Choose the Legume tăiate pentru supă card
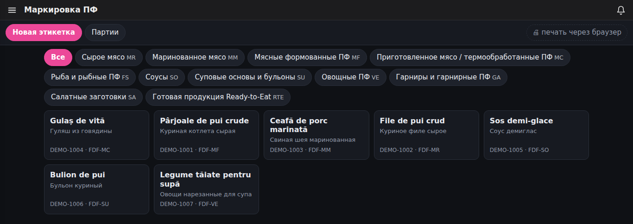633x224 pixels. 206,189
